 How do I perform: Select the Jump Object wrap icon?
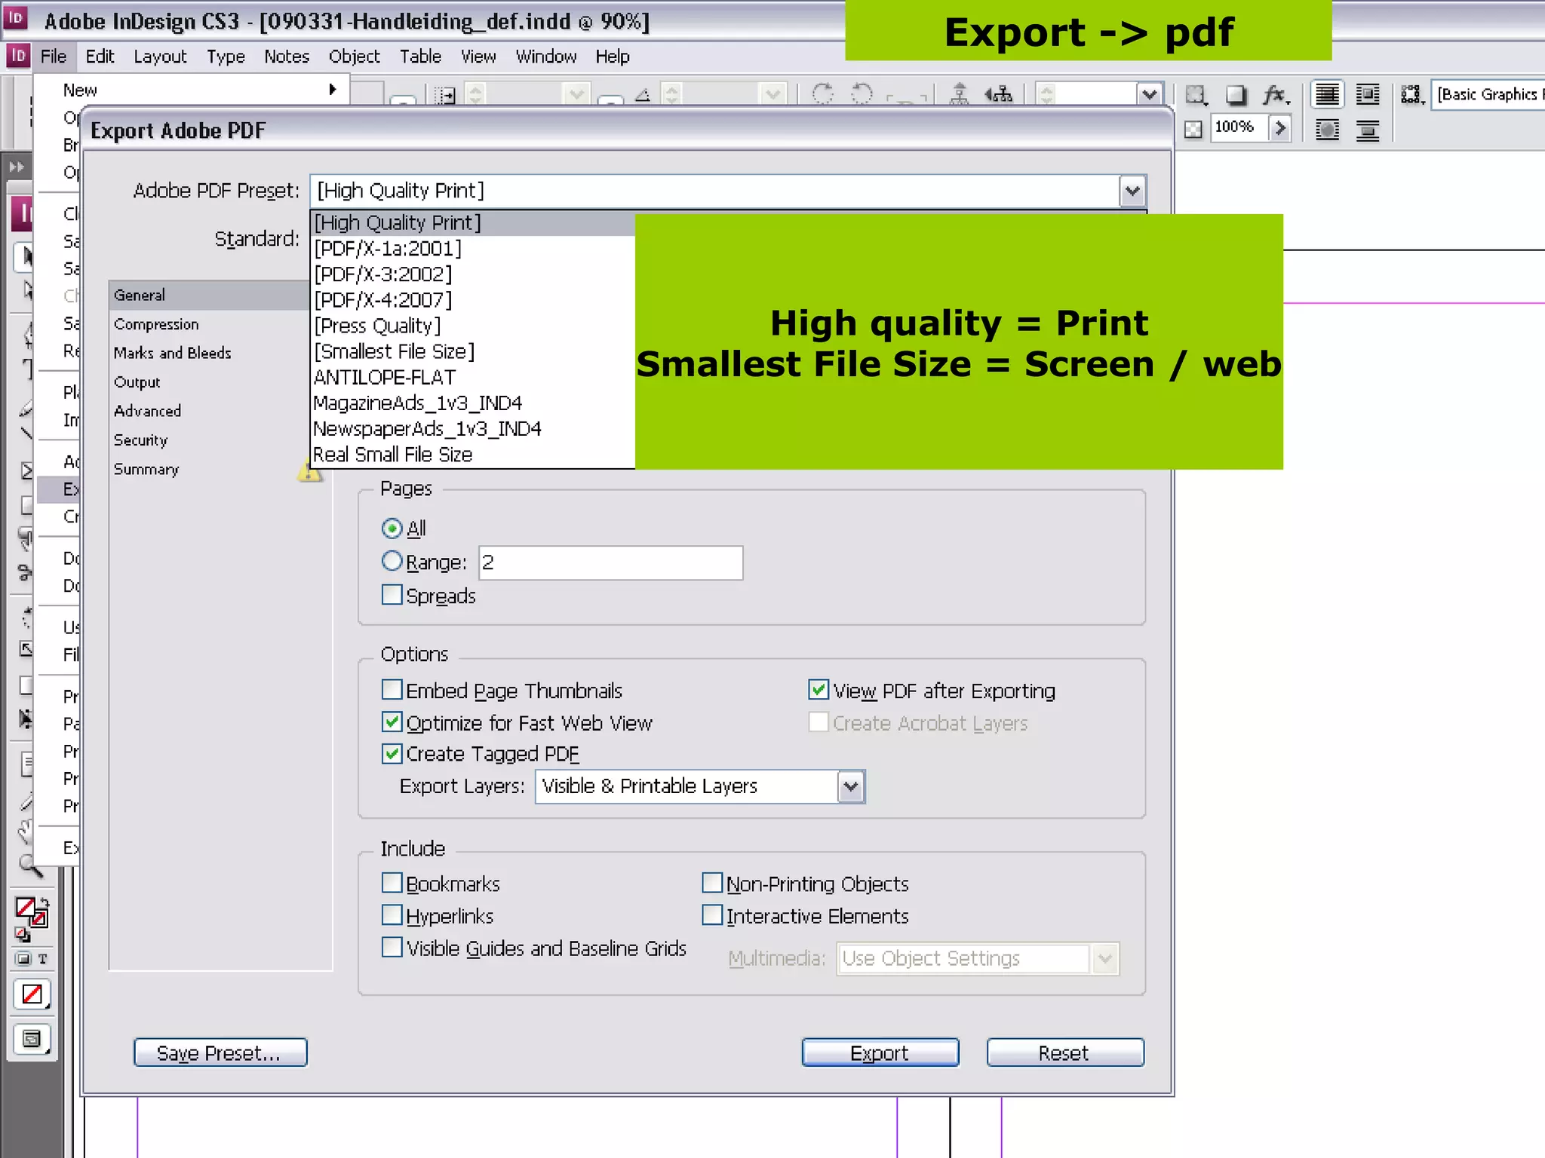tap(1367, 130)
